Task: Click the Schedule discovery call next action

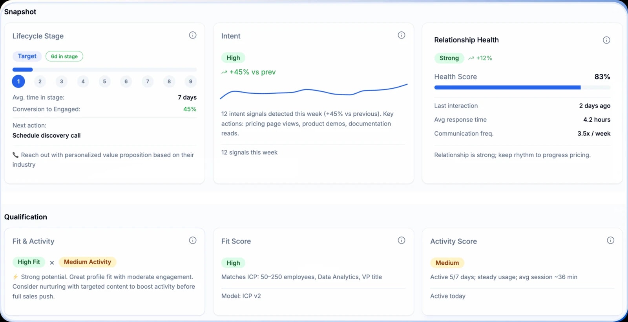Action: pyautogui.click(x=47, y=136)
